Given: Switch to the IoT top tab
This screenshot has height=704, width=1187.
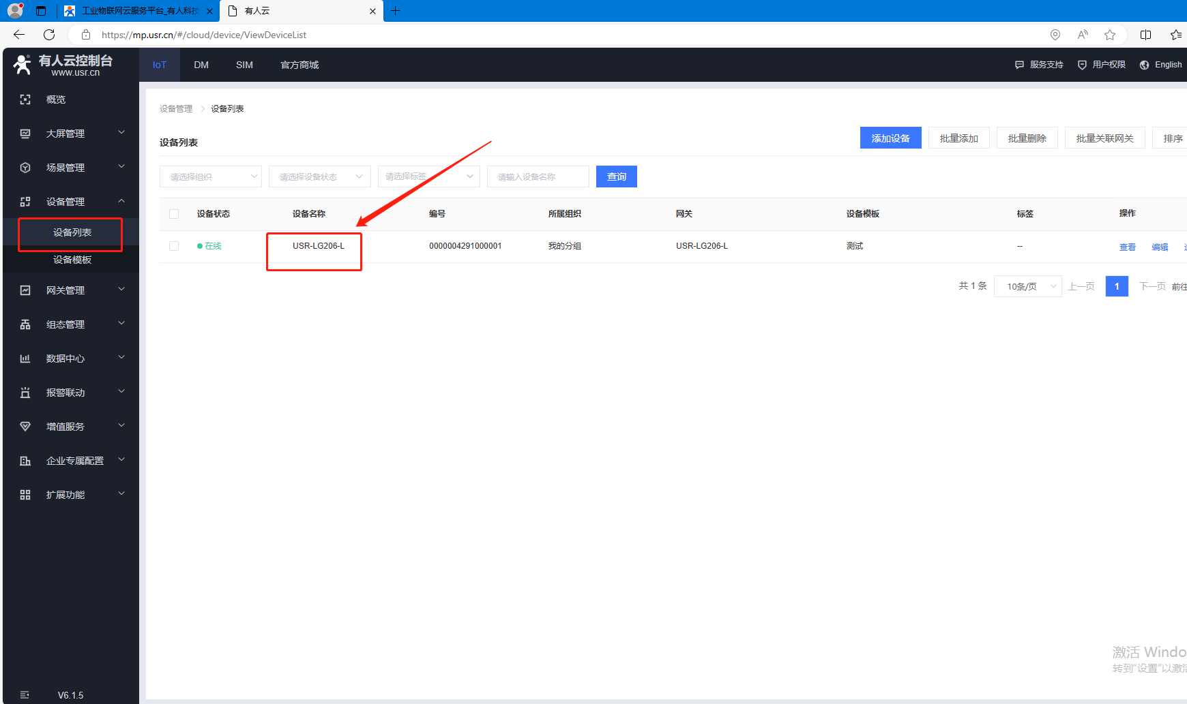Looking at the screenshot, I should click(x=160, y=65).
